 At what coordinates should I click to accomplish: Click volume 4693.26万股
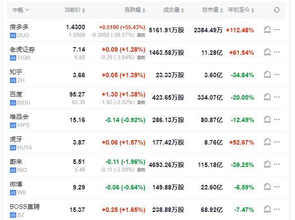coord(166,165)
